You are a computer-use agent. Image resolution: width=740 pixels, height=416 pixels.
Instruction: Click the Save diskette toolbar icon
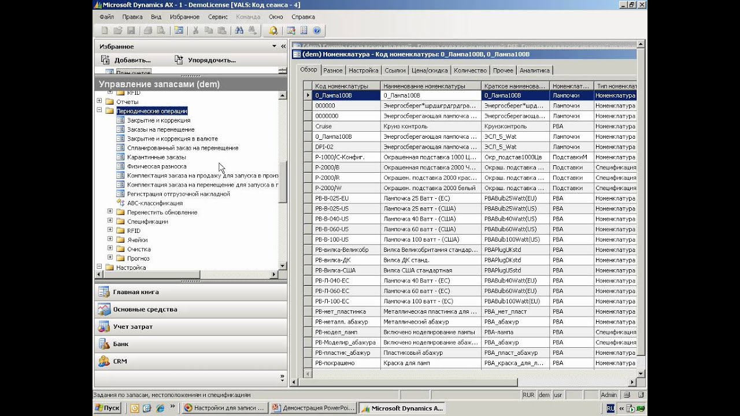pos(131,31)
